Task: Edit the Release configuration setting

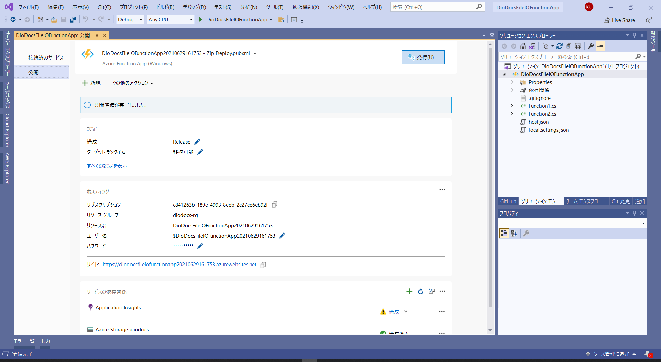Action: click(197, 142)
